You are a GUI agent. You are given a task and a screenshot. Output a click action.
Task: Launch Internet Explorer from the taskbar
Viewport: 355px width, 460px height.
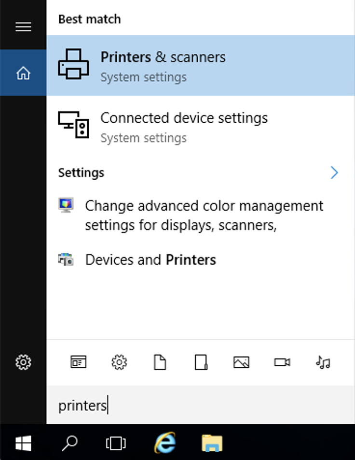[x=165, y=443]
